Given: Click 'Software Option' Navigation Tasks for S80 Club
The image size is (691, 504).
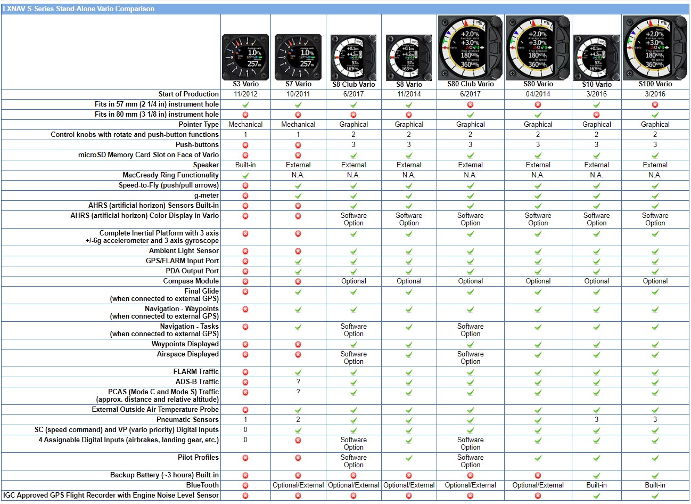Looking at the screenshot, I should pos(470,330).
